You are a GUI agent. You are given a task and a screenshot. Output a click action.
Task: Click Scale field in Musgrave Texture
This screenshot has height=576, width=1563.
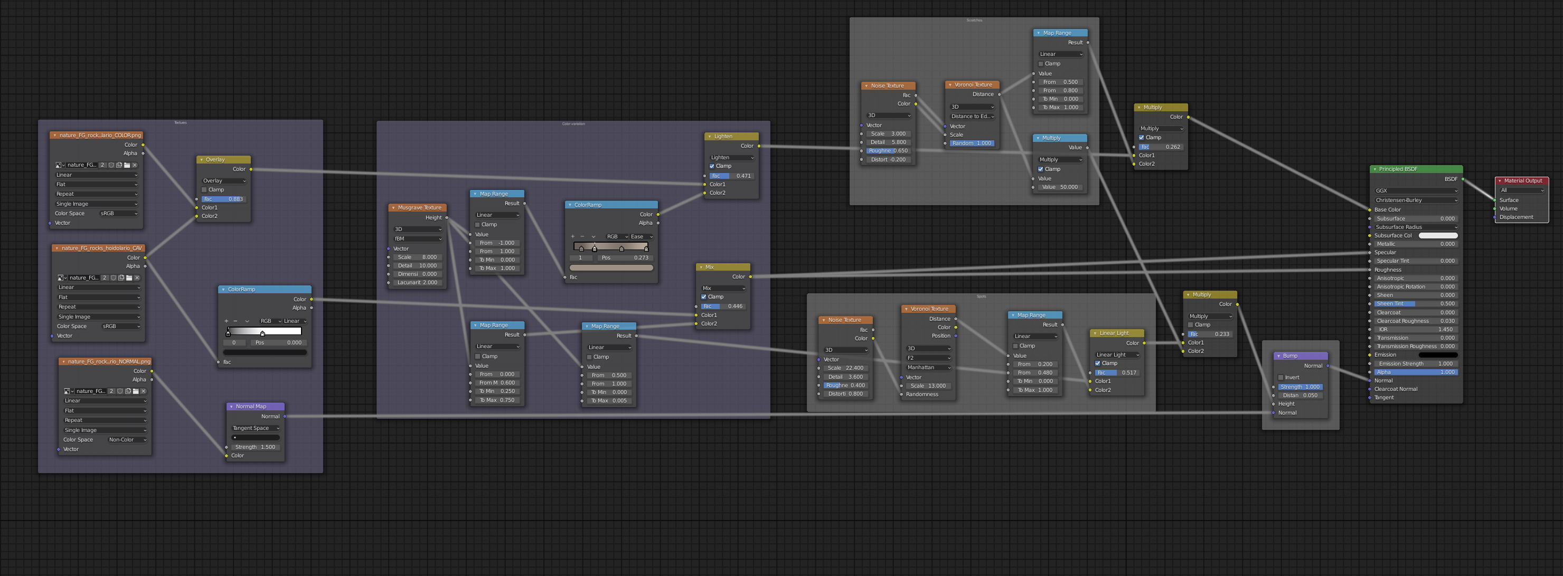click(418, 257)
